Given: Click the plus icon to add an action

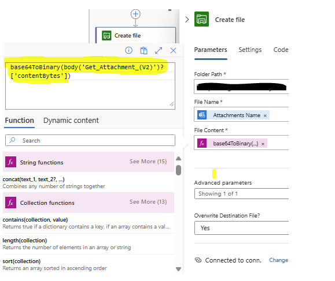Looking at the screenshot, I should click(135, 14).
